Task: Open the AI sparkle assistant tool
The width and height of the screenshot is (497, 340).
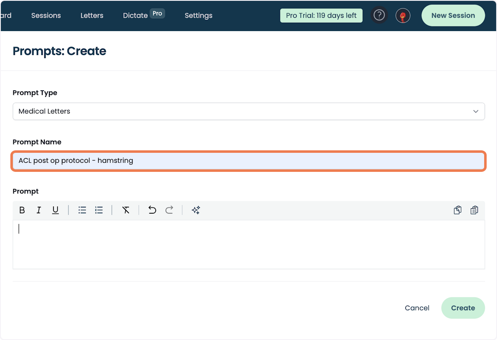Action: pyautogui.click(x=195, y=210)
